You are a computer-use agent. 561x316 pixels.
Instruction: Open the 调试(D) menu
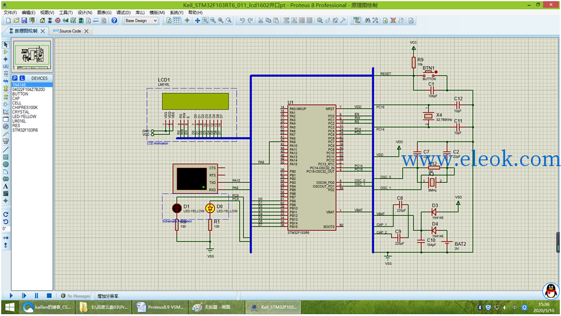(124, 13)
